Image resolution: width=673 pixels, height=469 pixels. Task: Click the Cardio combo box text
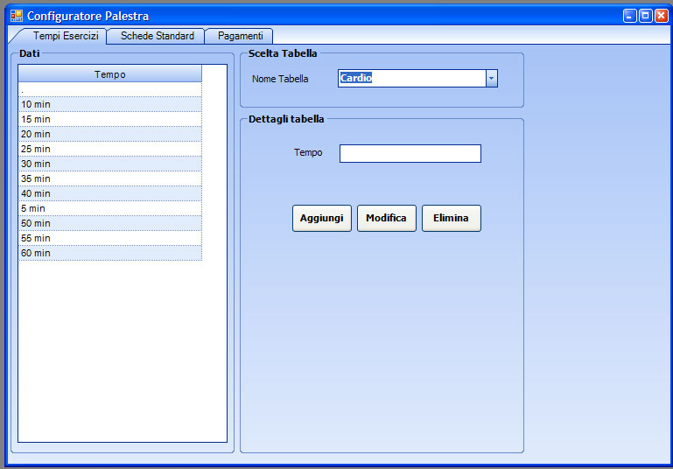pos(411,79)
